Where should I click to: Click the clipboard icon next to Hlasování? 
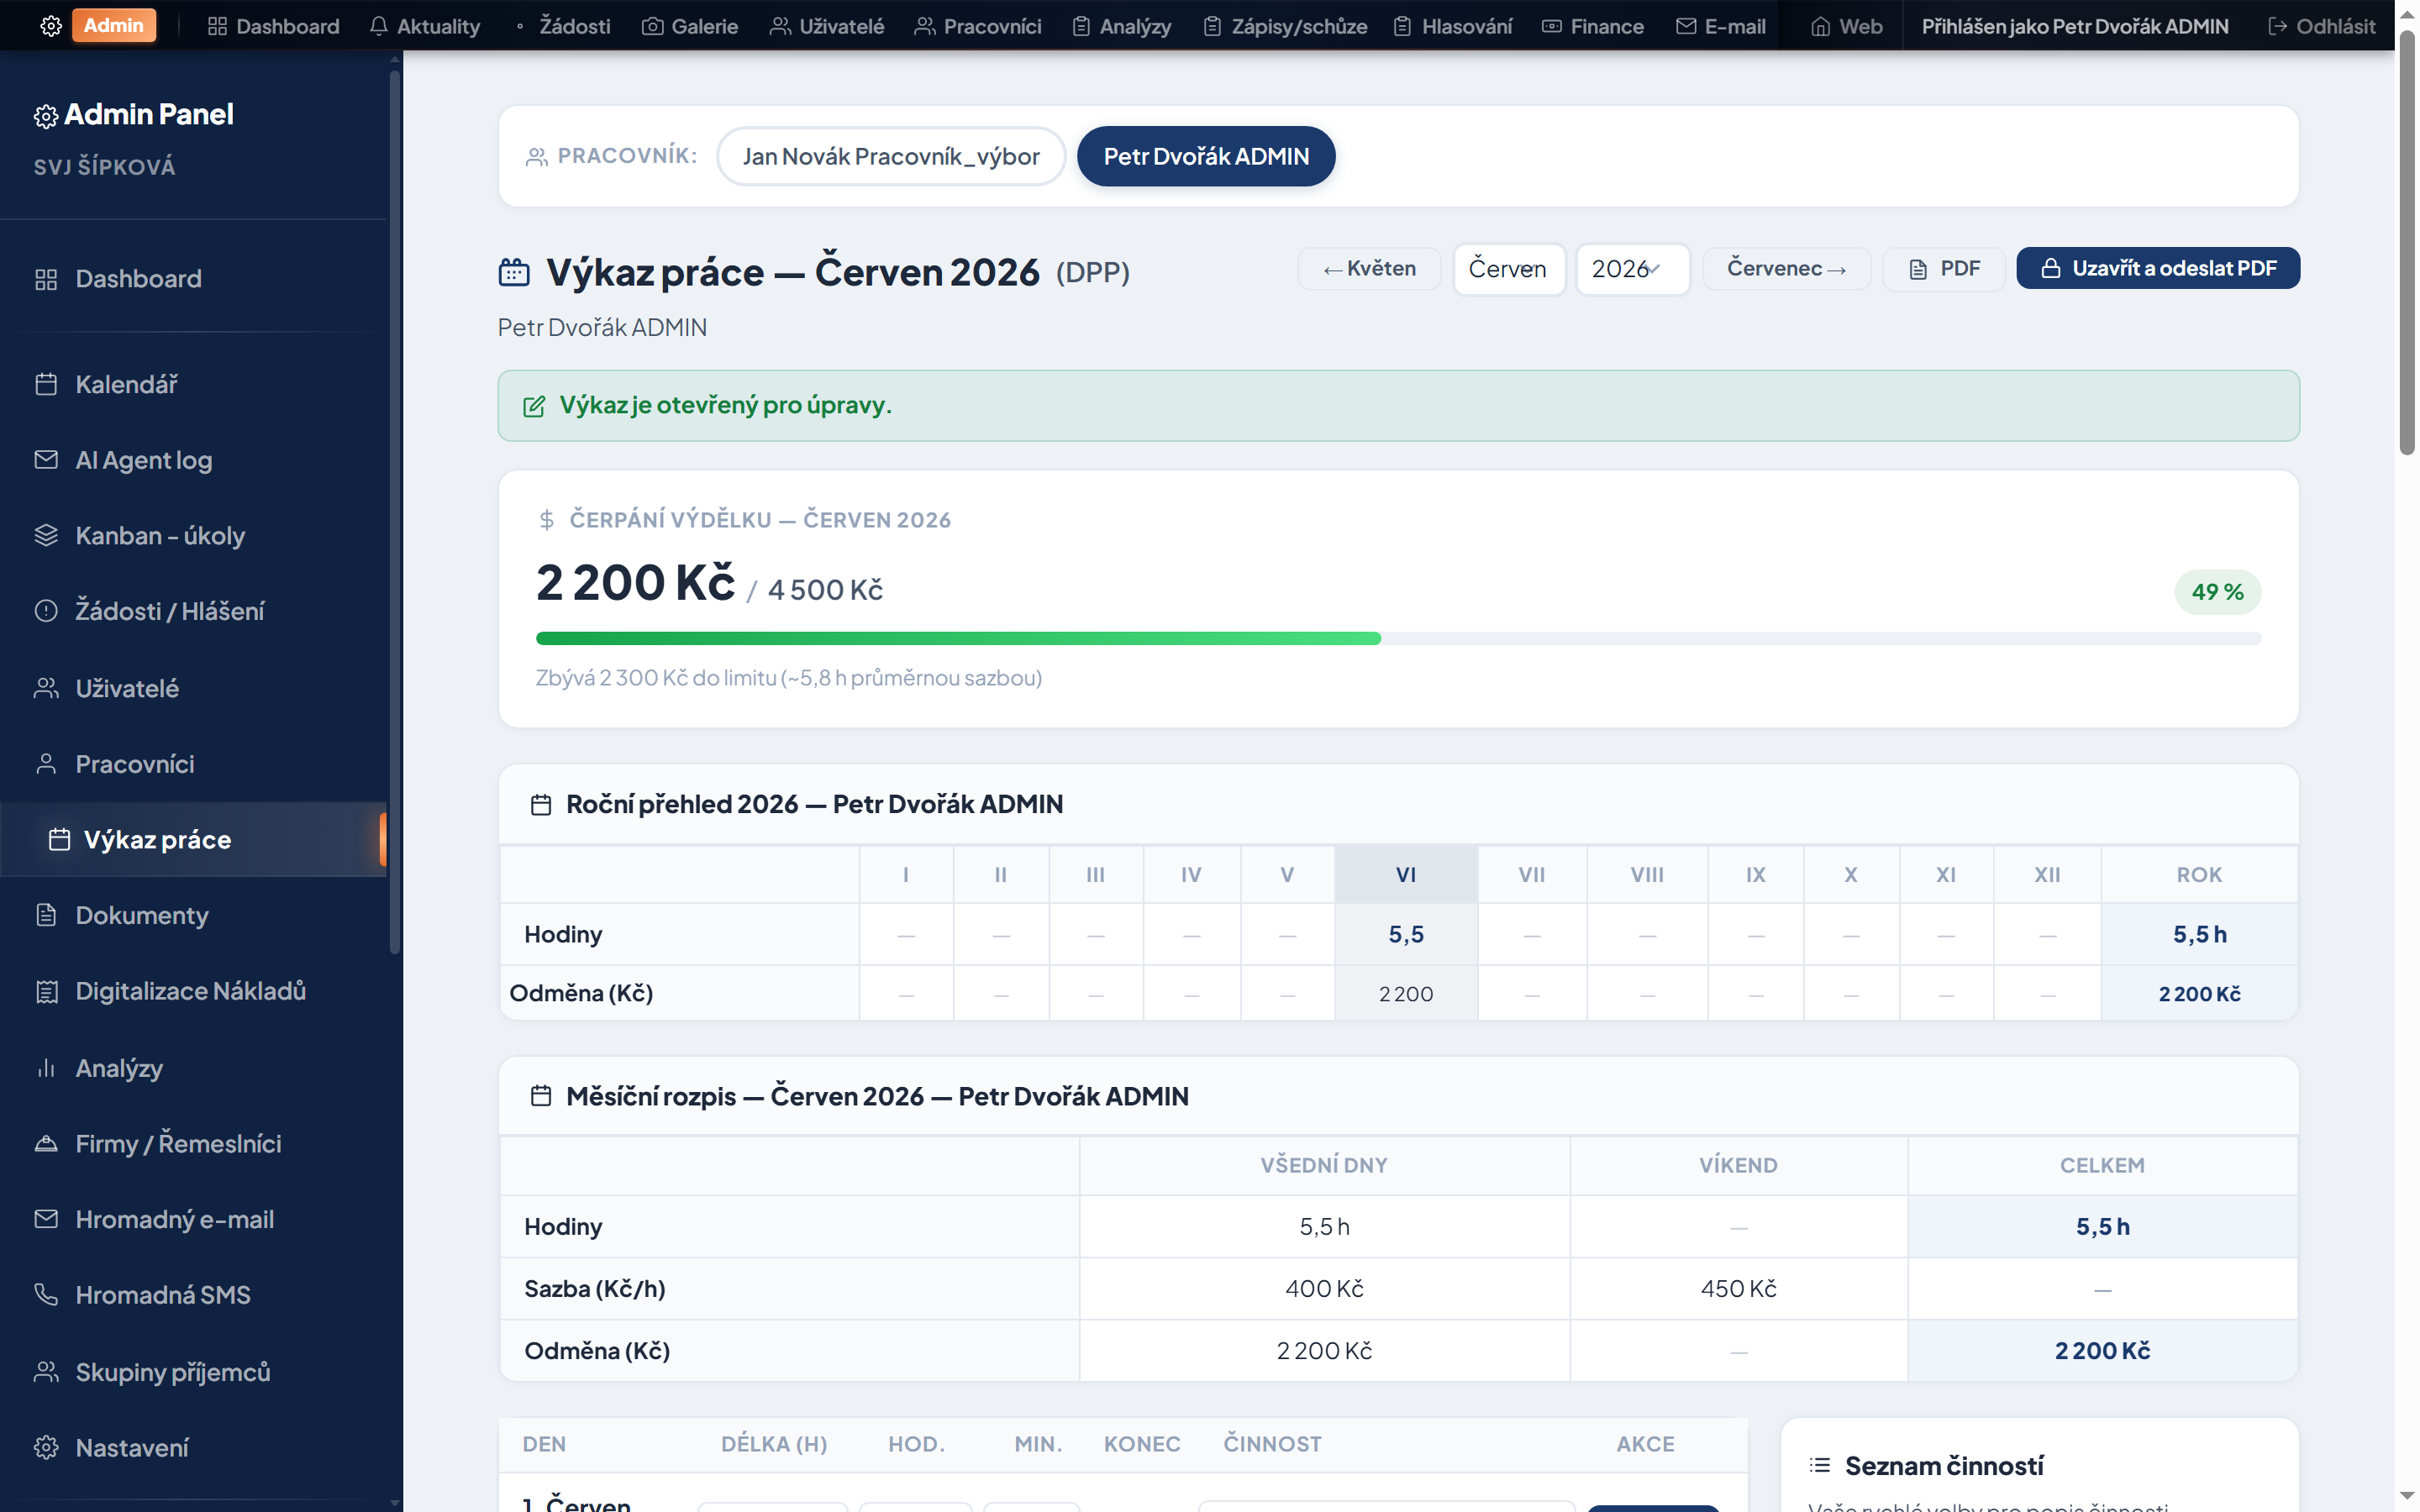1402,26
